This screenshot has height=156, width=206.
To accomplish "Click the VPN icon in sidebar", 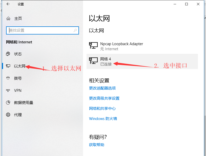I will click(x=8, y=91).
